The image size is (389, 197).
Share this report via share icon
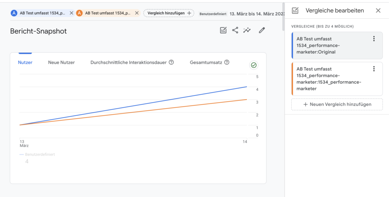[x=235, y=30]
